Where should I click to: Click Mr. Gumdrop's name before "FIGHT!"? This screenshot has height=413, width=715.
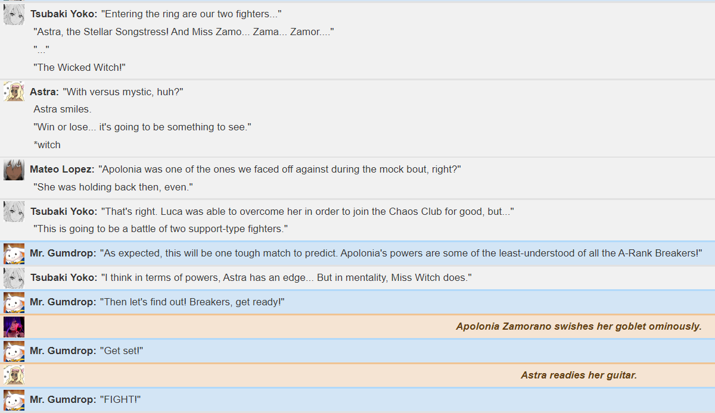click(63, 399)
